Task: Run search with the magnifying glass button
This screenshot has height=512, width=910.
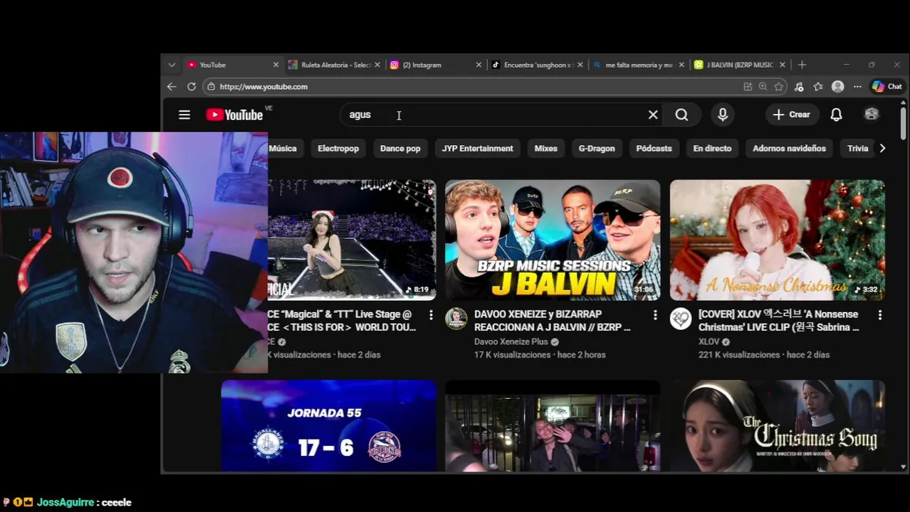Action: coord(681,114)
